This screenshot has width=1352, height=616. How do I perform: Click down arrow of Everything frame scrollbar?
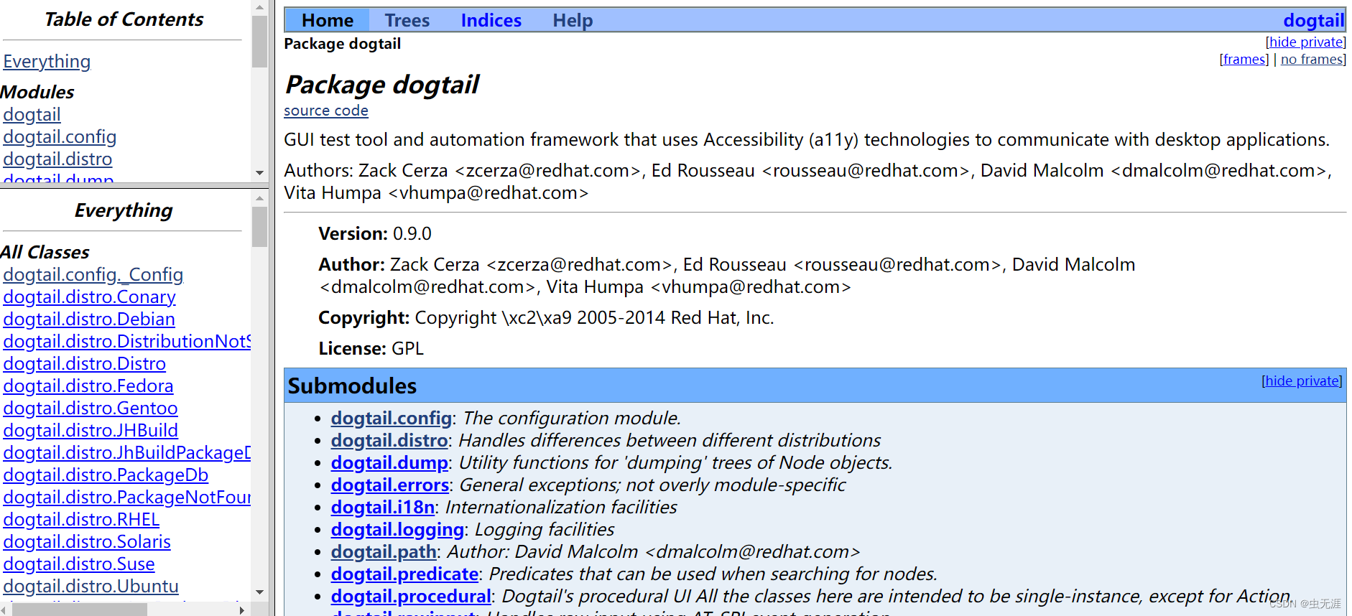point(260,592)
